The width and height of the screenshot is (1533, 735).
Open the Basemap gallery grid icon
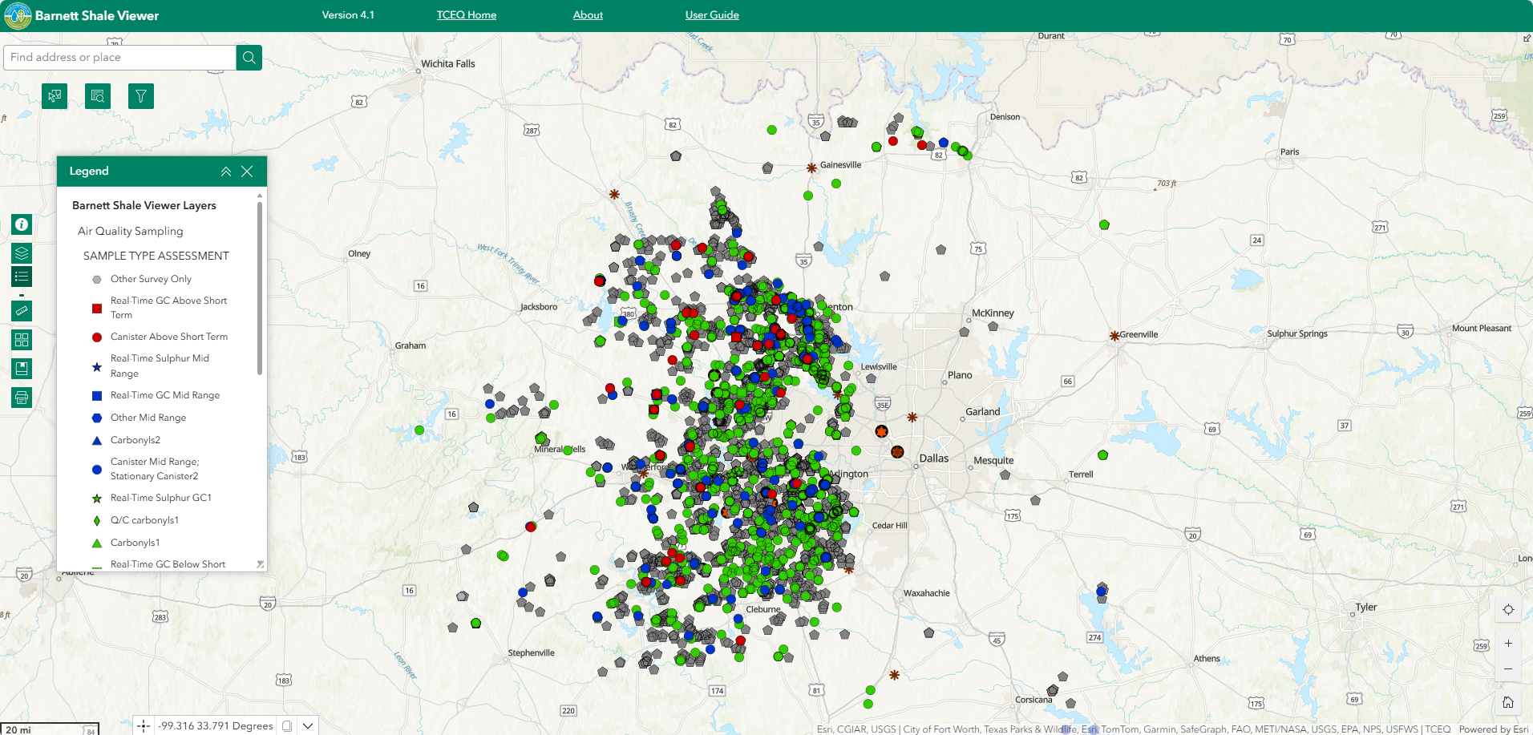pos(22,340)
